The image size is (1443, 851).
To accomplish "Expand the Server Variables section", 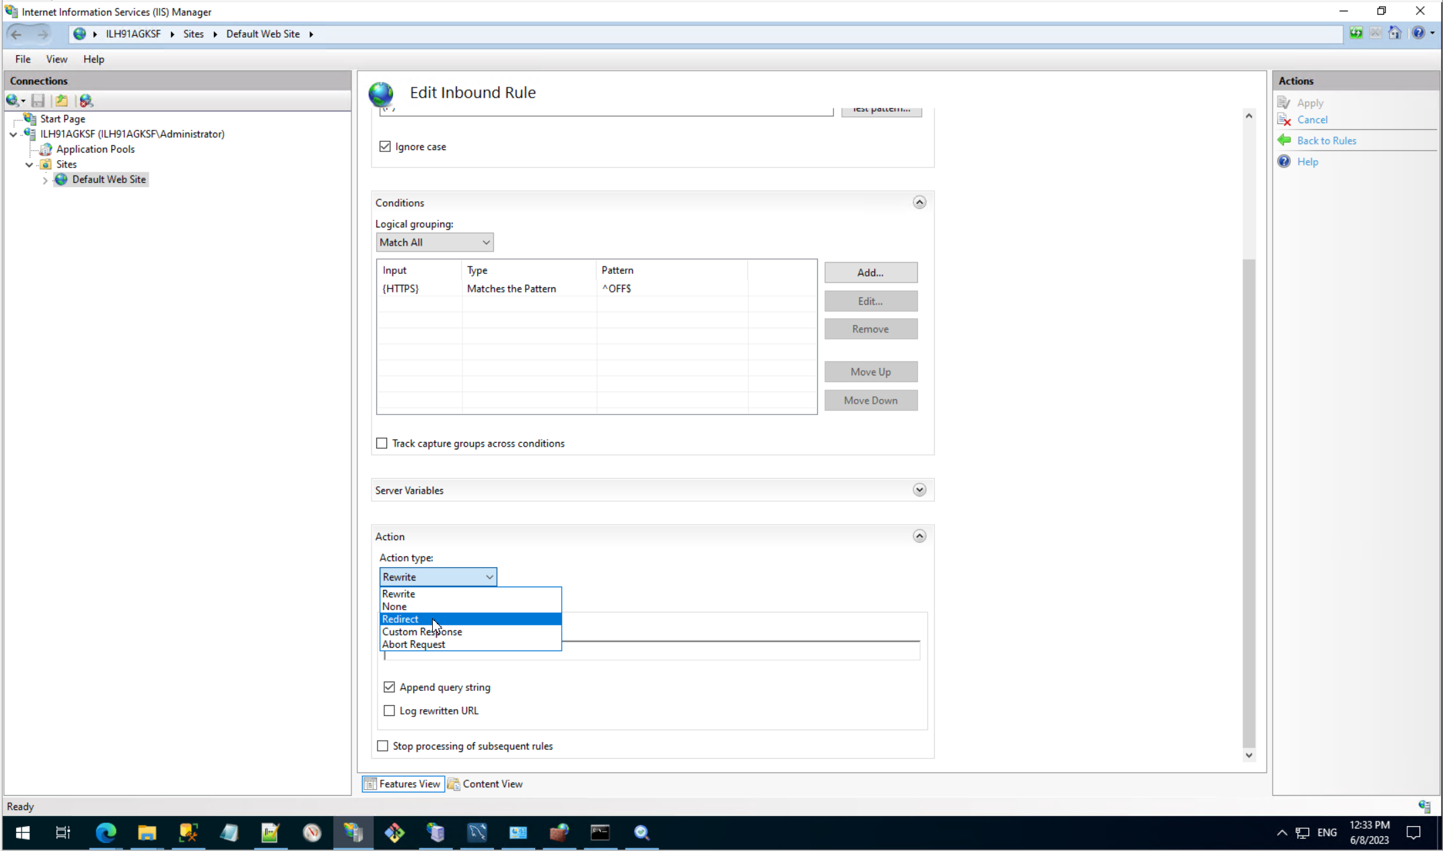I will tap(919, 490).
